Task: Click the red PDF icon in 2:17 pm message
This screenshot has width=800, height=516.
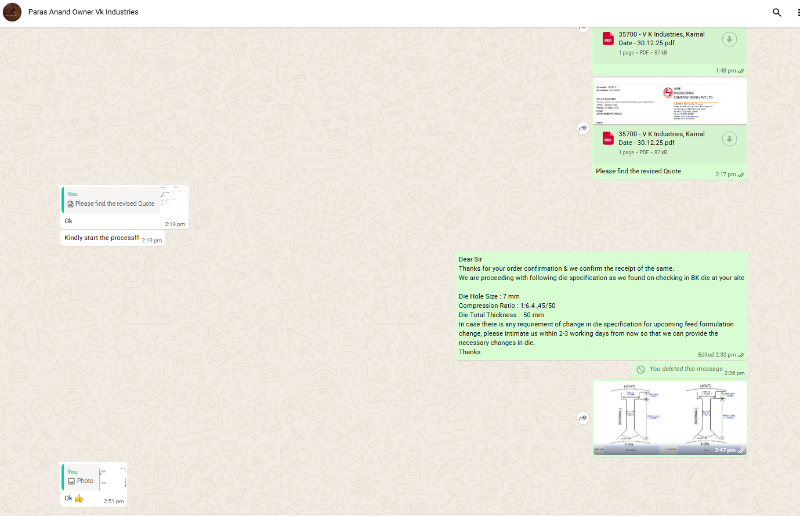Action: point(607,139)
